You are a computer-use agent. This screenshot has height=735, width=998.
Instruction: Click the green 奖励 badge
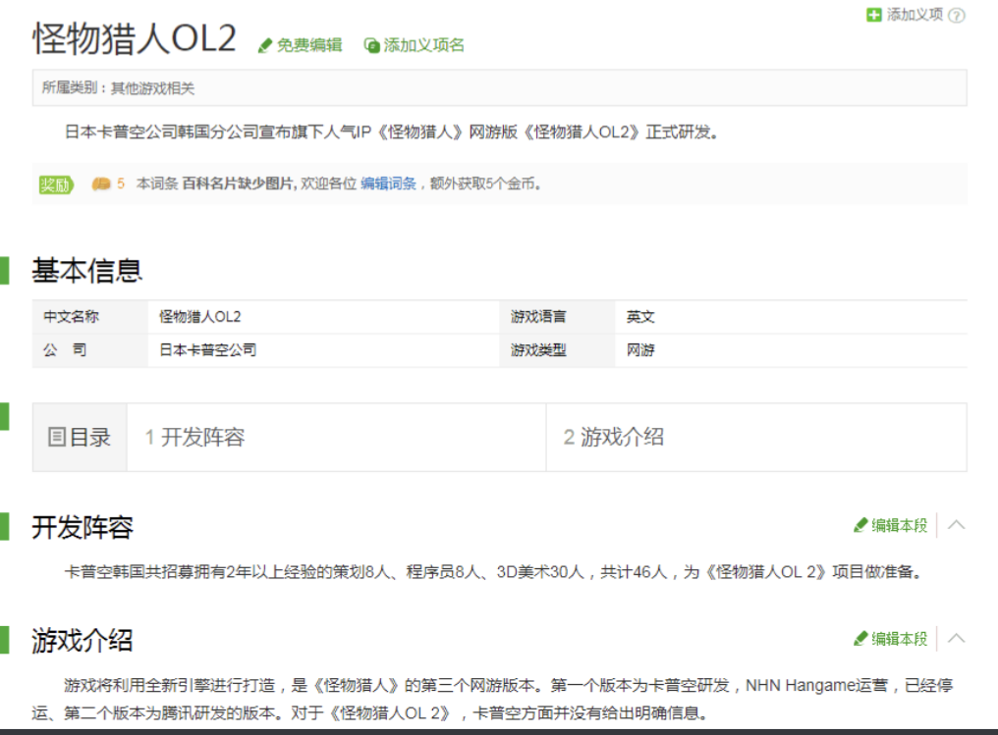tap(56, 184)
